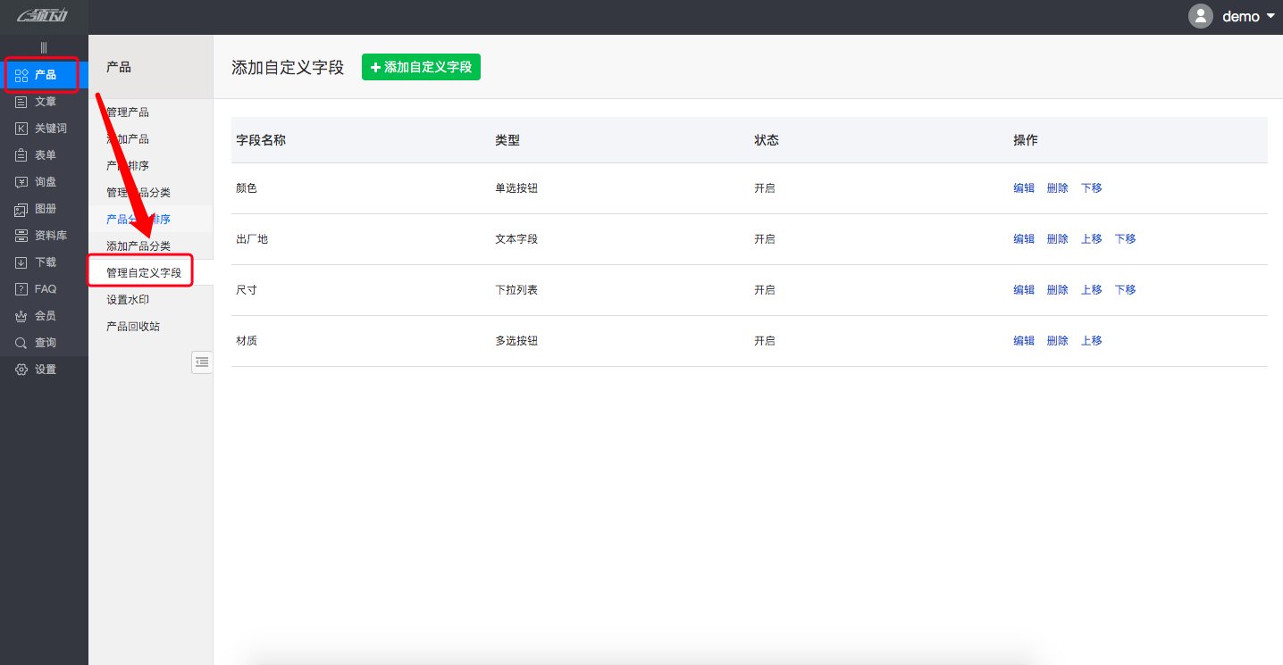
Task: Open 管理产品 in the product submenu
Action: coord(128,112)
